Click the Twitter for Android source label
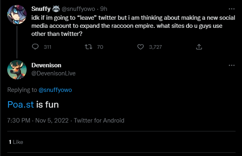Image resolution: width=242 pixels, height=156 pixels. (x=99, y=121)
